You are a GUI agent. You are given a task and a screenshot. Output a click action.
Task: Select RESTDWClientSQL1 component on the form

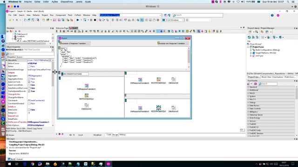tap(87, 97)
